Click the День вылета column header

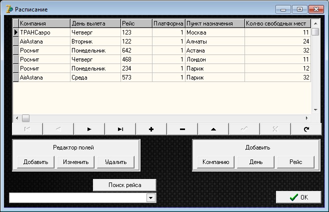click(x=95, y=23)
